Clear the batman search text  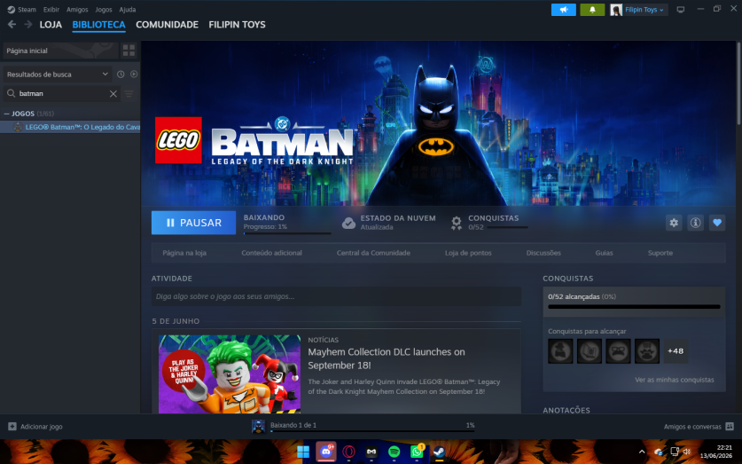click(x=113, y=94)
